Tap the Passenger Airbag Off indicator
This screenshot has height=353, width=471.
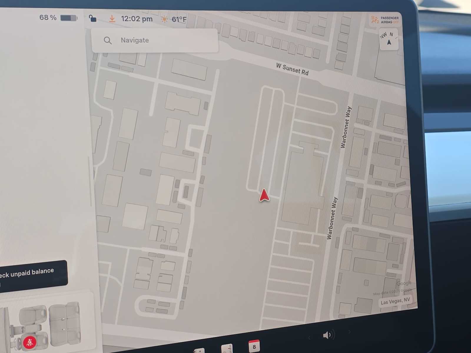[x=385, y=20]
